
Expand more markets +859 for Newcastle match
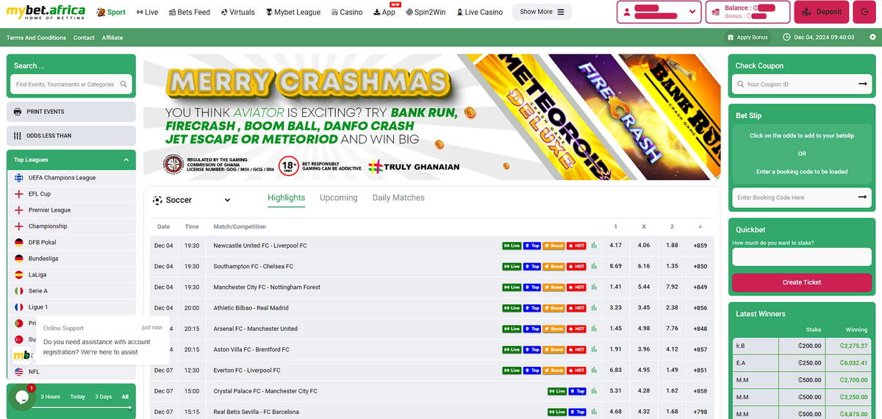click(x=700, y=246)
